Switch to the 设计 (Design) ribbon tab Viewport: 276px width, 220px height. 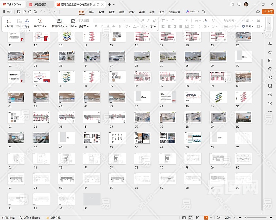pyautogui.click(x=101, y=12)
